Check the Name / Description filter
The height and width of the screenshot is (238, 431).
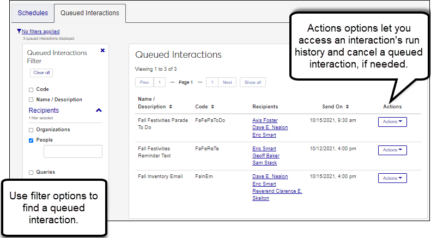point(31,100)
